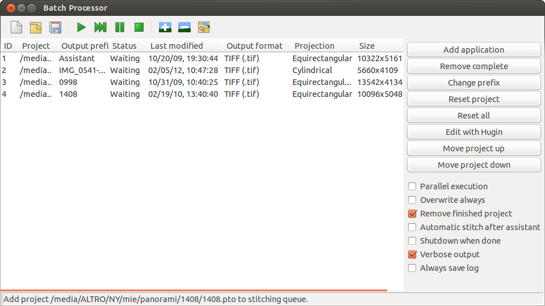Click the new batch (blank page) icon
The width and height of the screenshot is (545, 306).
pos(17,27)
